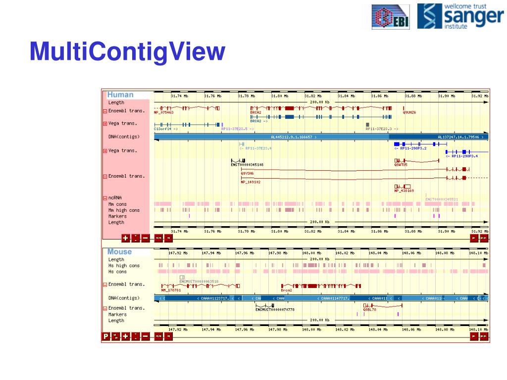507x380 pixels.
Task: Click the Human DNA(contigs) track label
Action: (124, 137)
